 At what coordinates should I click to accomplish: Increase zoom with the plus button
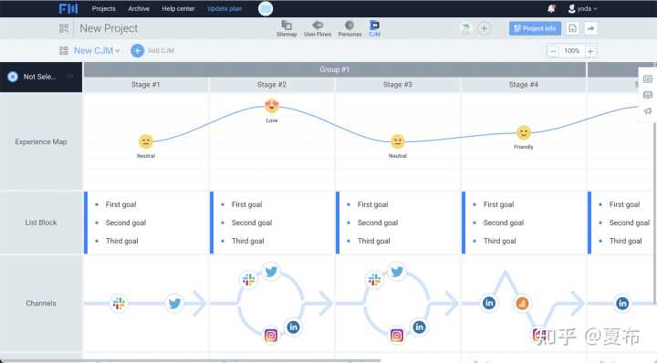(x=590, y=51)
